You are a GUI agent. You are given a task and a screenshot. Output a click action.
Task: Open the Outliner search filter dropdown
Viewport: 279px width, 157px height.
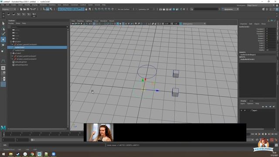pos(67,27)
